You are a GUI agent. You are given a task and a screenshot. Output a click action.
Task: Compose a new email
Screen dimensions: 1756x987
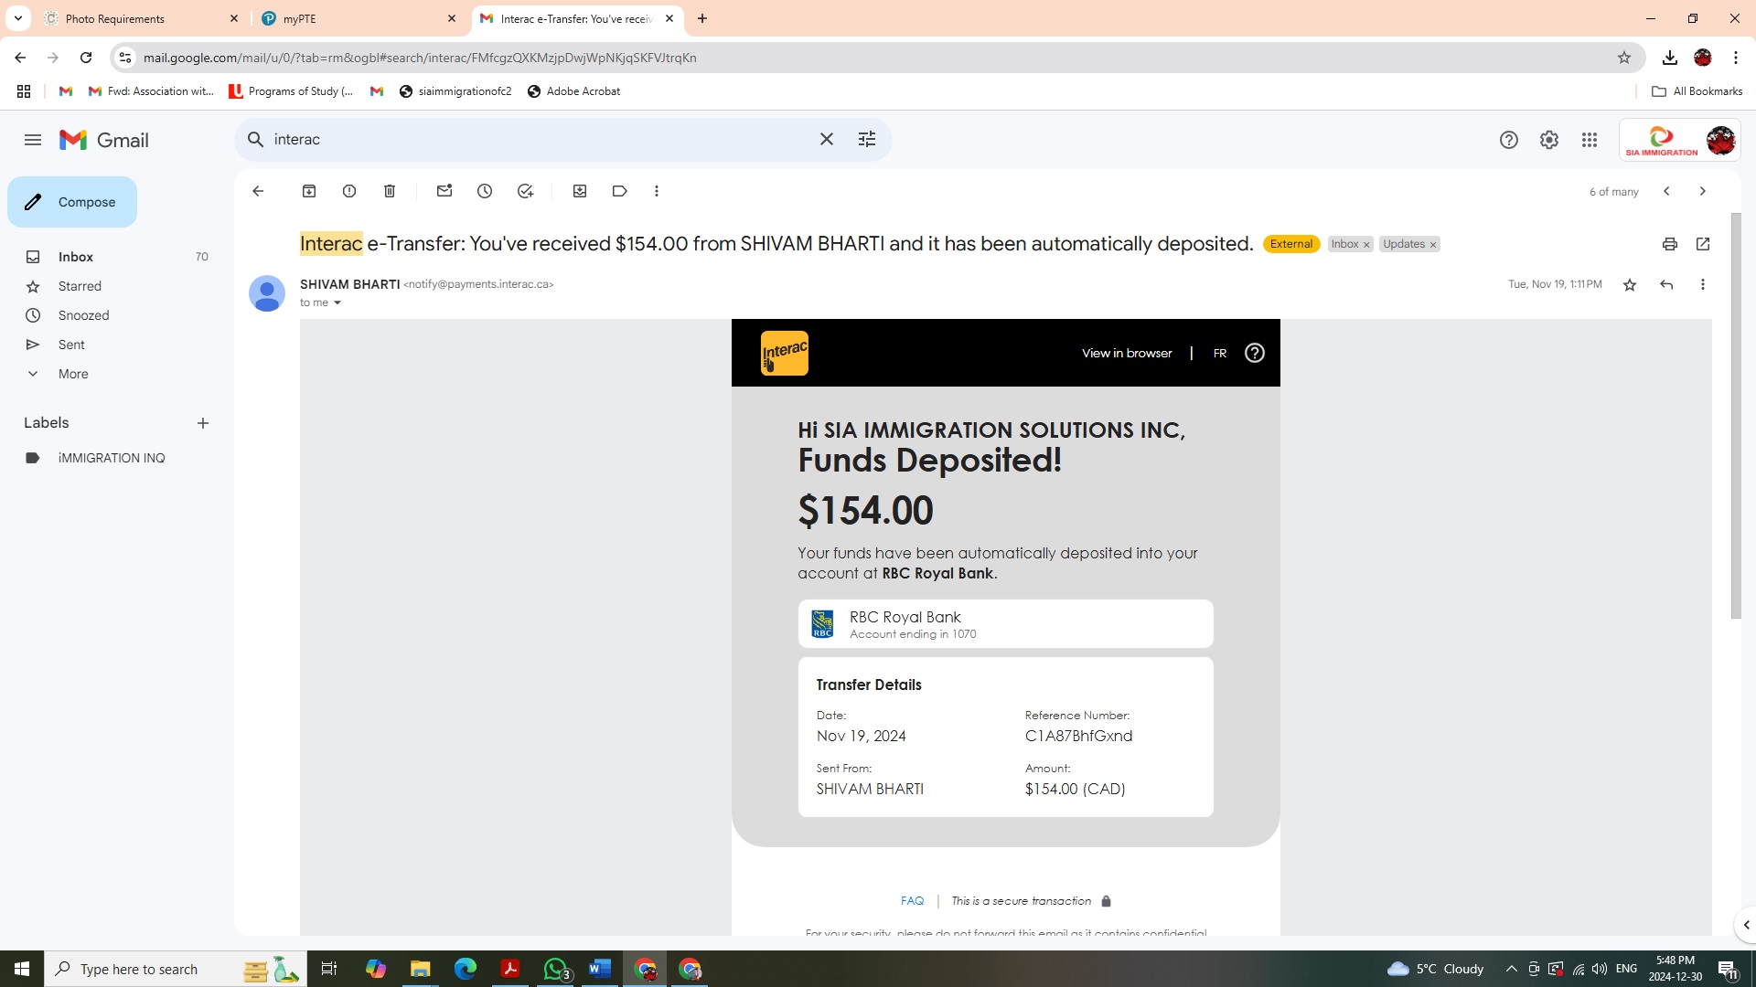(x=72, y=202)
